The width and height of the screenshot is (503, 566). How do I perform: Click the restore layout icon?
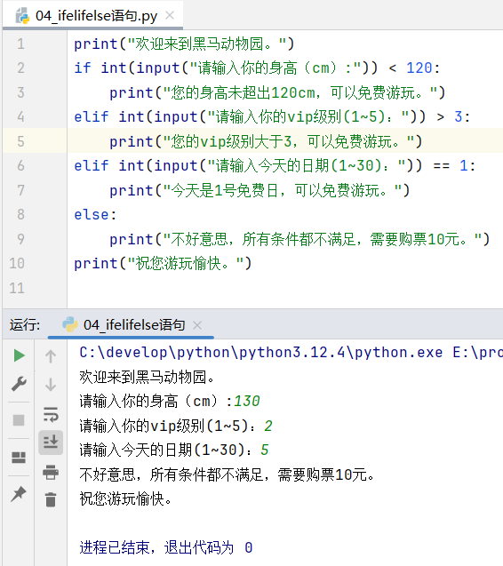(19, 458)
